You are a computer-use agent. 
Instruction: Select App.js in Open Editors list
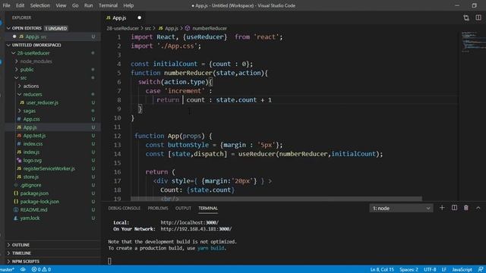click(x=52, y=36)
